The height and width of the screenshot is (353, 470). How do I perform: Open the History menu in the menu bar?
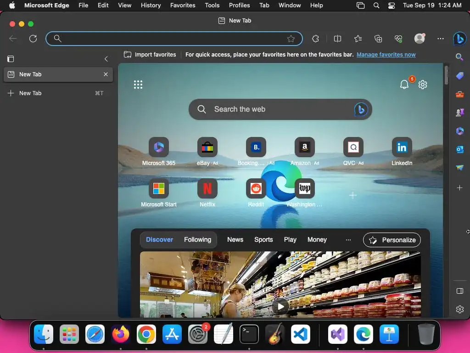pos(151,6)
